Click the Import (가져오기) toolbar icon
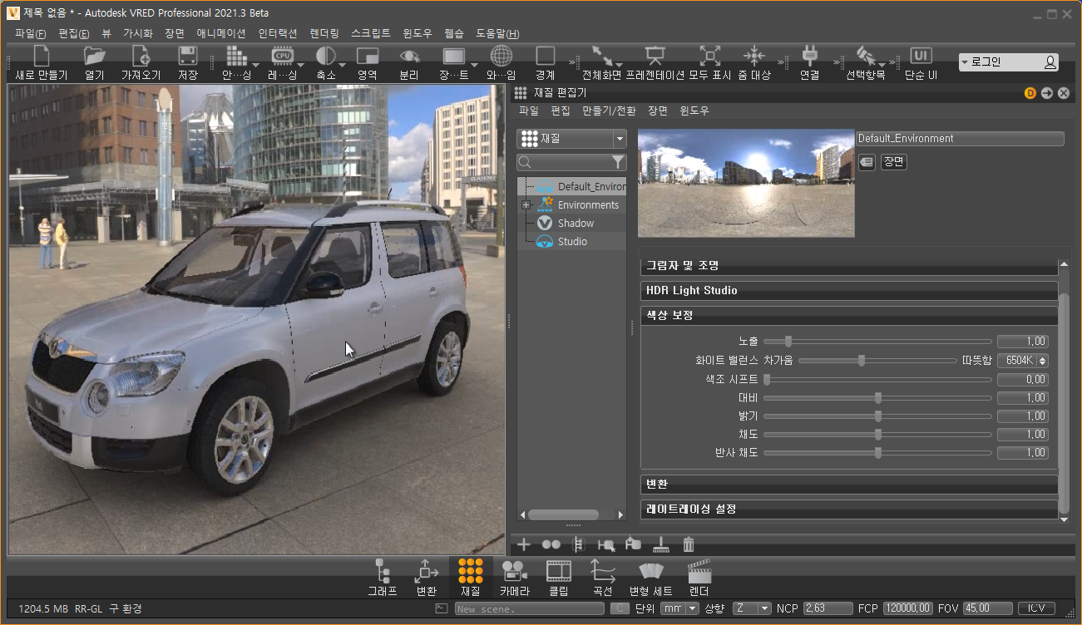1082x625 pixels. pos(141,57)
